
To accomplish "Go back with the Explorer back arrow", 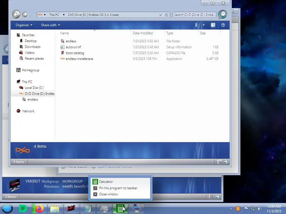I will click(x=16, y=14).
